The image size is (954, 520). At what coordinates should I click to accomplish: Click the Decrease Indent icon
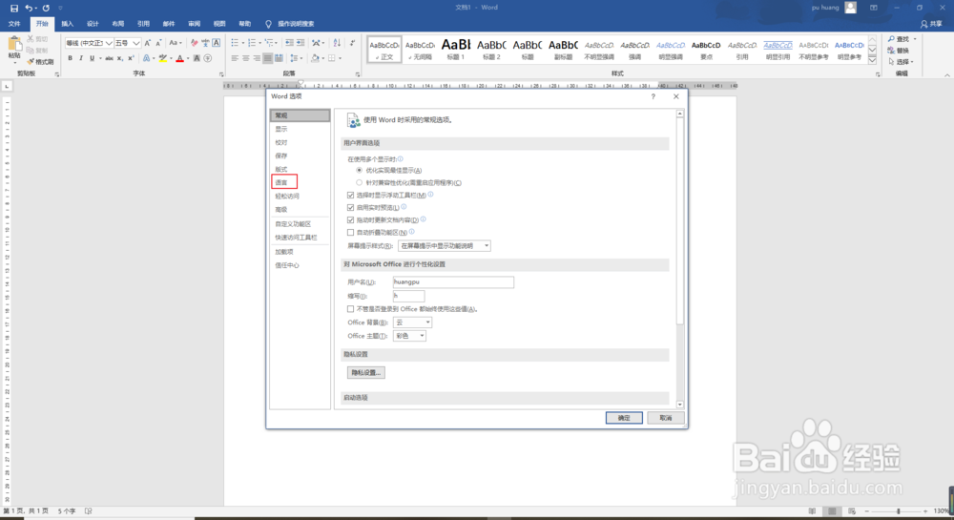click(x=289, y=43)
